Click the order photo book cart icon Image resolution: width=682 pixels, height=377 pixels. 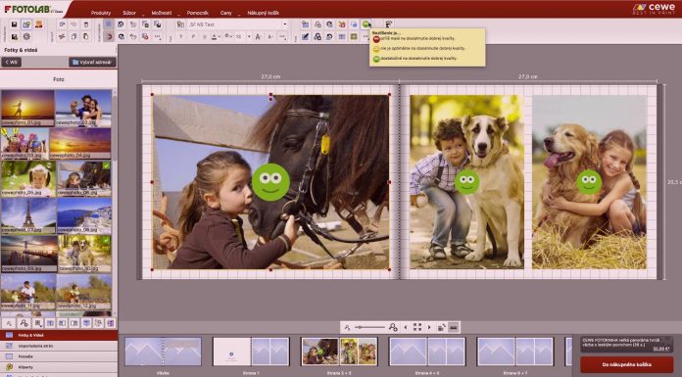[39, 24]
